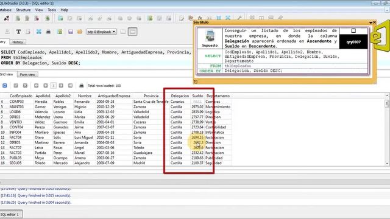Click the Nombre column header
This screenshot has width=390, height=219.
85,96
